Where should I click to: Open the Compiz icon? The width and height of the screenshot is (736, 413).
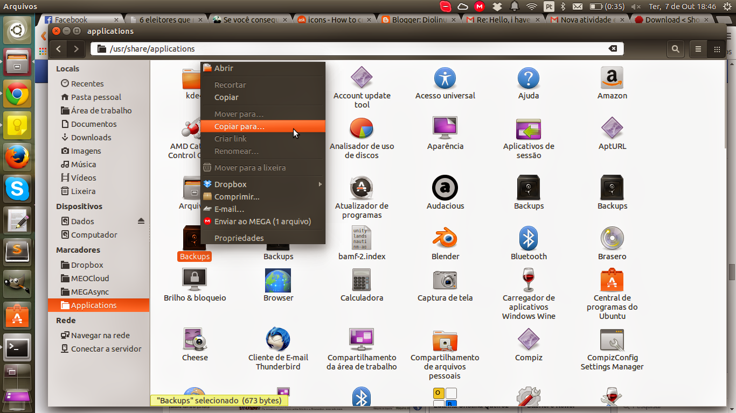(x=529, y=339)
